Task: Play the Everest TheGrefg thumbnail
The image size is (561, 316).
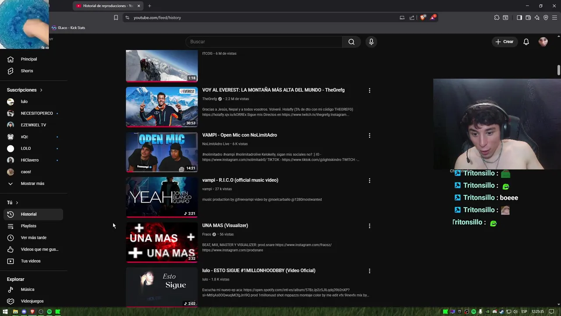Action: click(x=162, y=107)
